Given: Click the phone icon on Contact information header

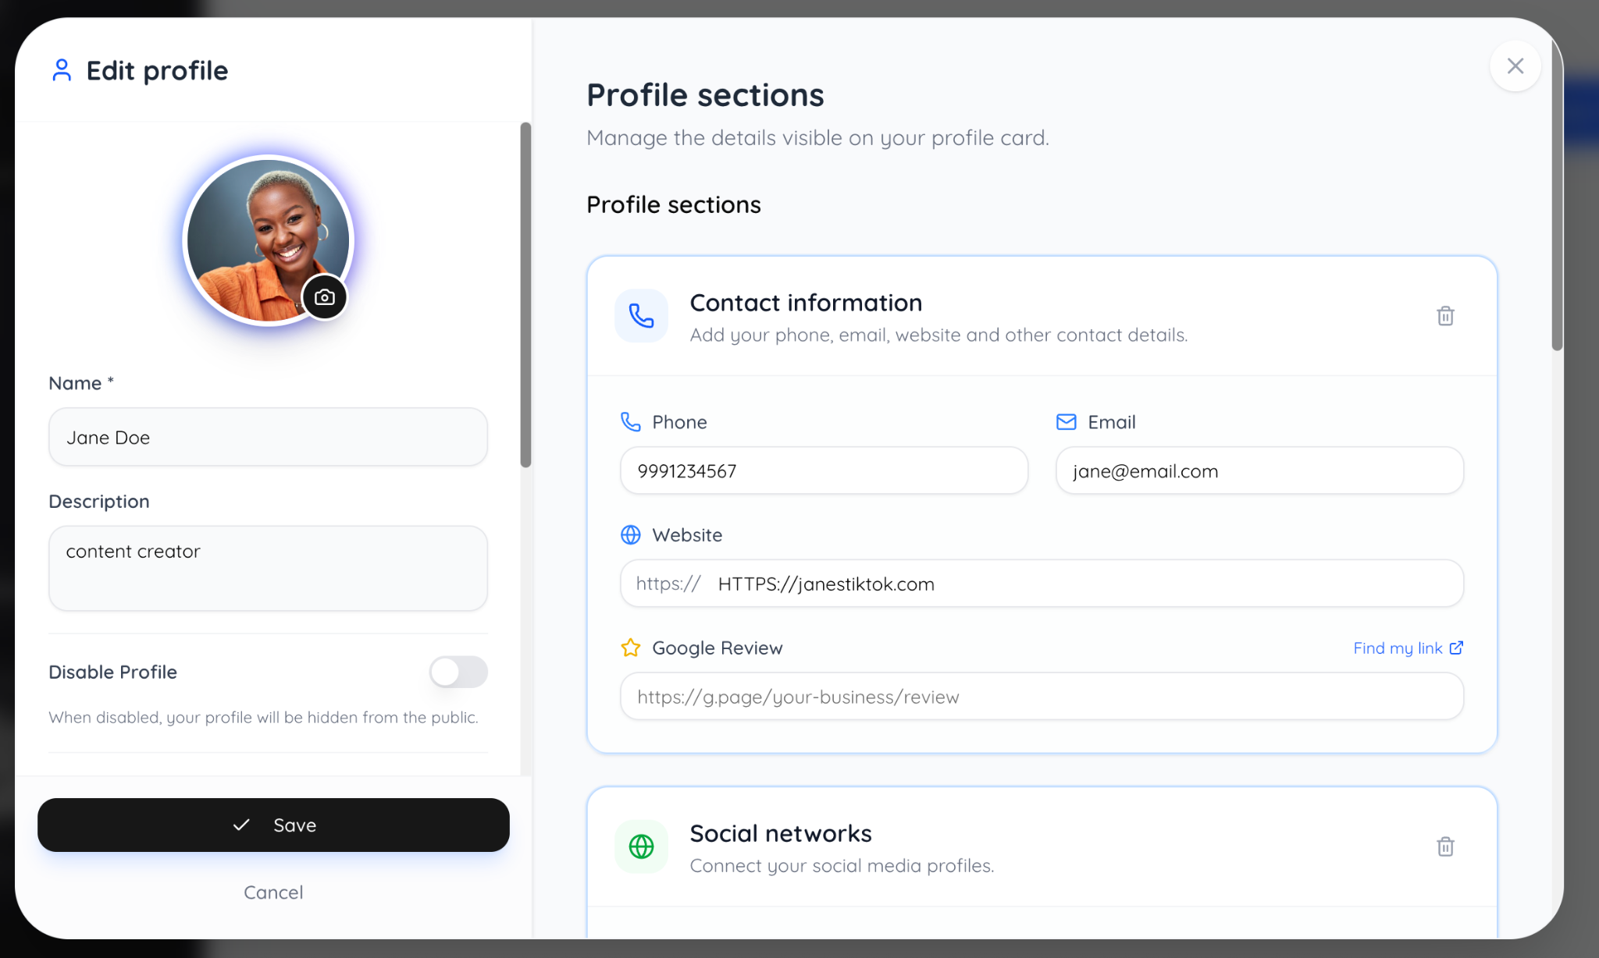Looking at the screenshot, I should (641, 315).
